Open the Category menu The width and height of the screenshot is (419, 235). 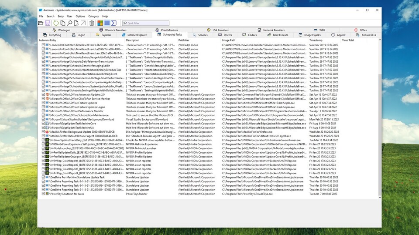point(93,16)
